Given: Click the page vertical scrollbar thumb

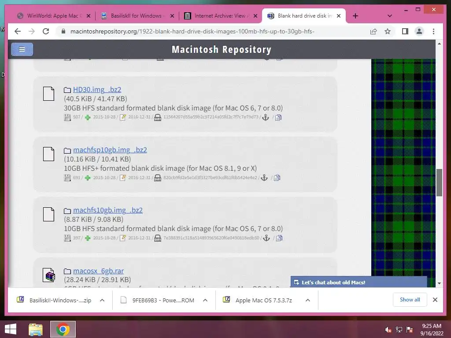Looking at the screenshot, I should pos(439,183).
